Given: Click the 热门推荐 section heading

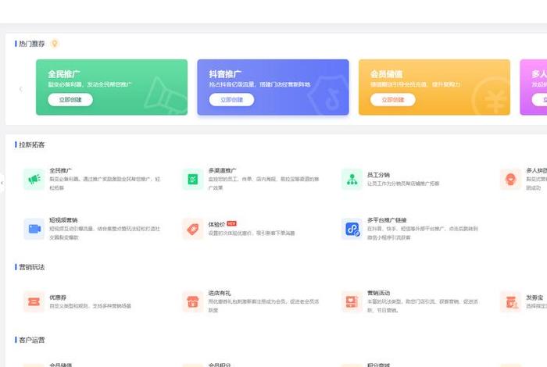Looking at the screenshot, I should tap(32, 44).
